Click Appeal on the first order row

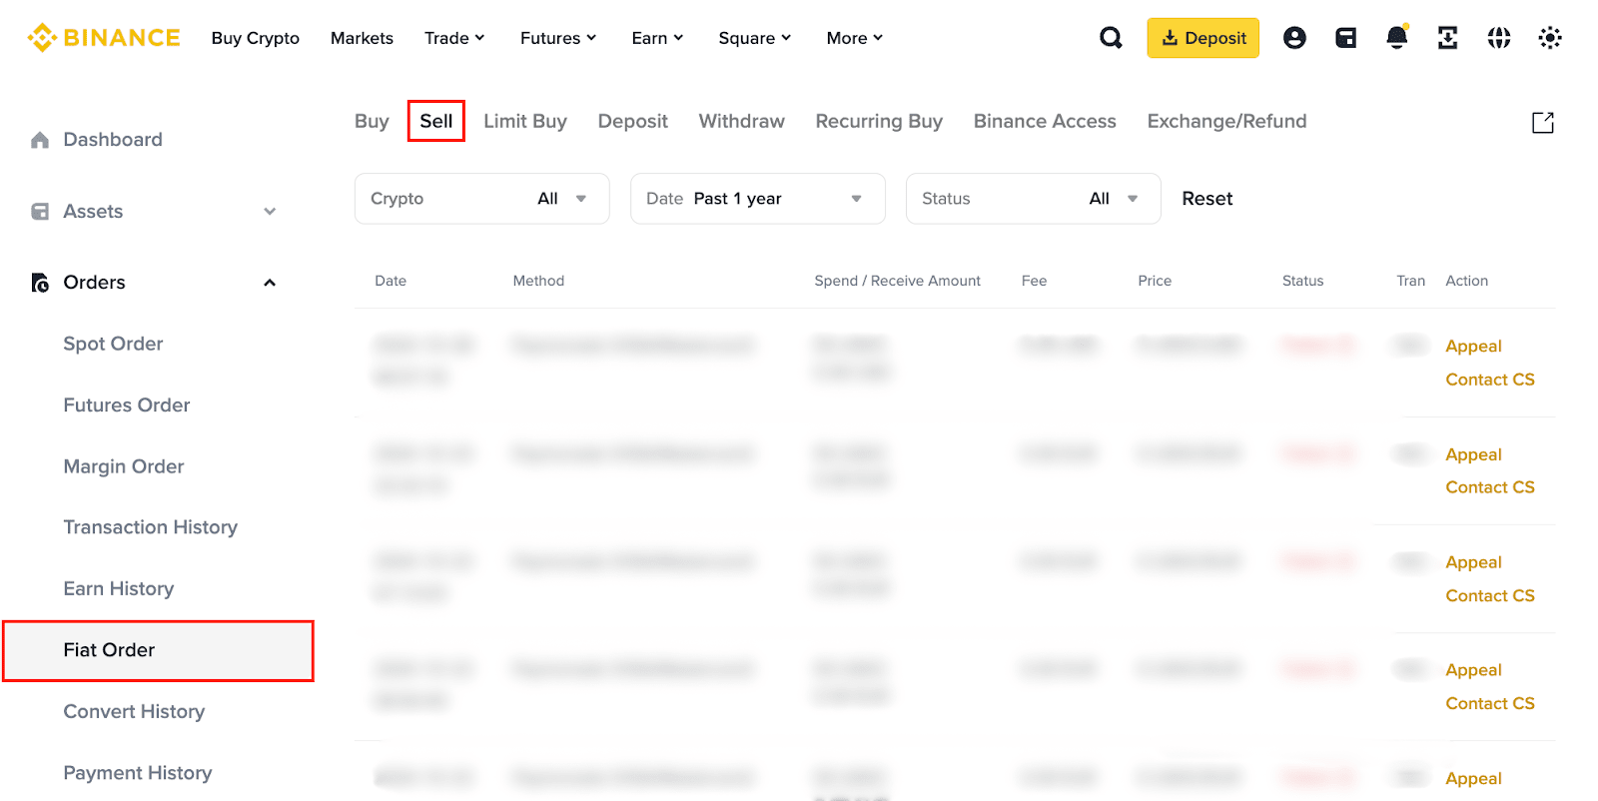click(x=1473, y=347)
